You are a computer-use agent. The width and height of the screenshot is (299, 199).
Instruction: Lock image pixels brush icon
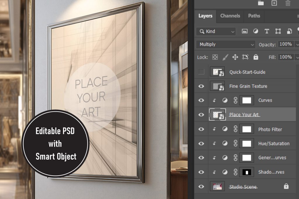(x=225, y=57)
